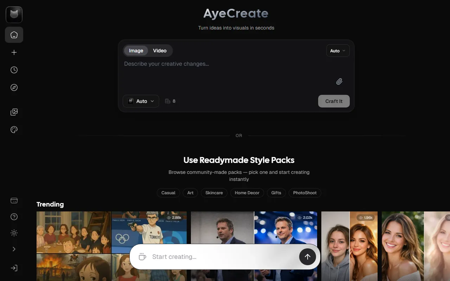
Task: Open the Auto dropdown at top right
Action: point(337,51)
